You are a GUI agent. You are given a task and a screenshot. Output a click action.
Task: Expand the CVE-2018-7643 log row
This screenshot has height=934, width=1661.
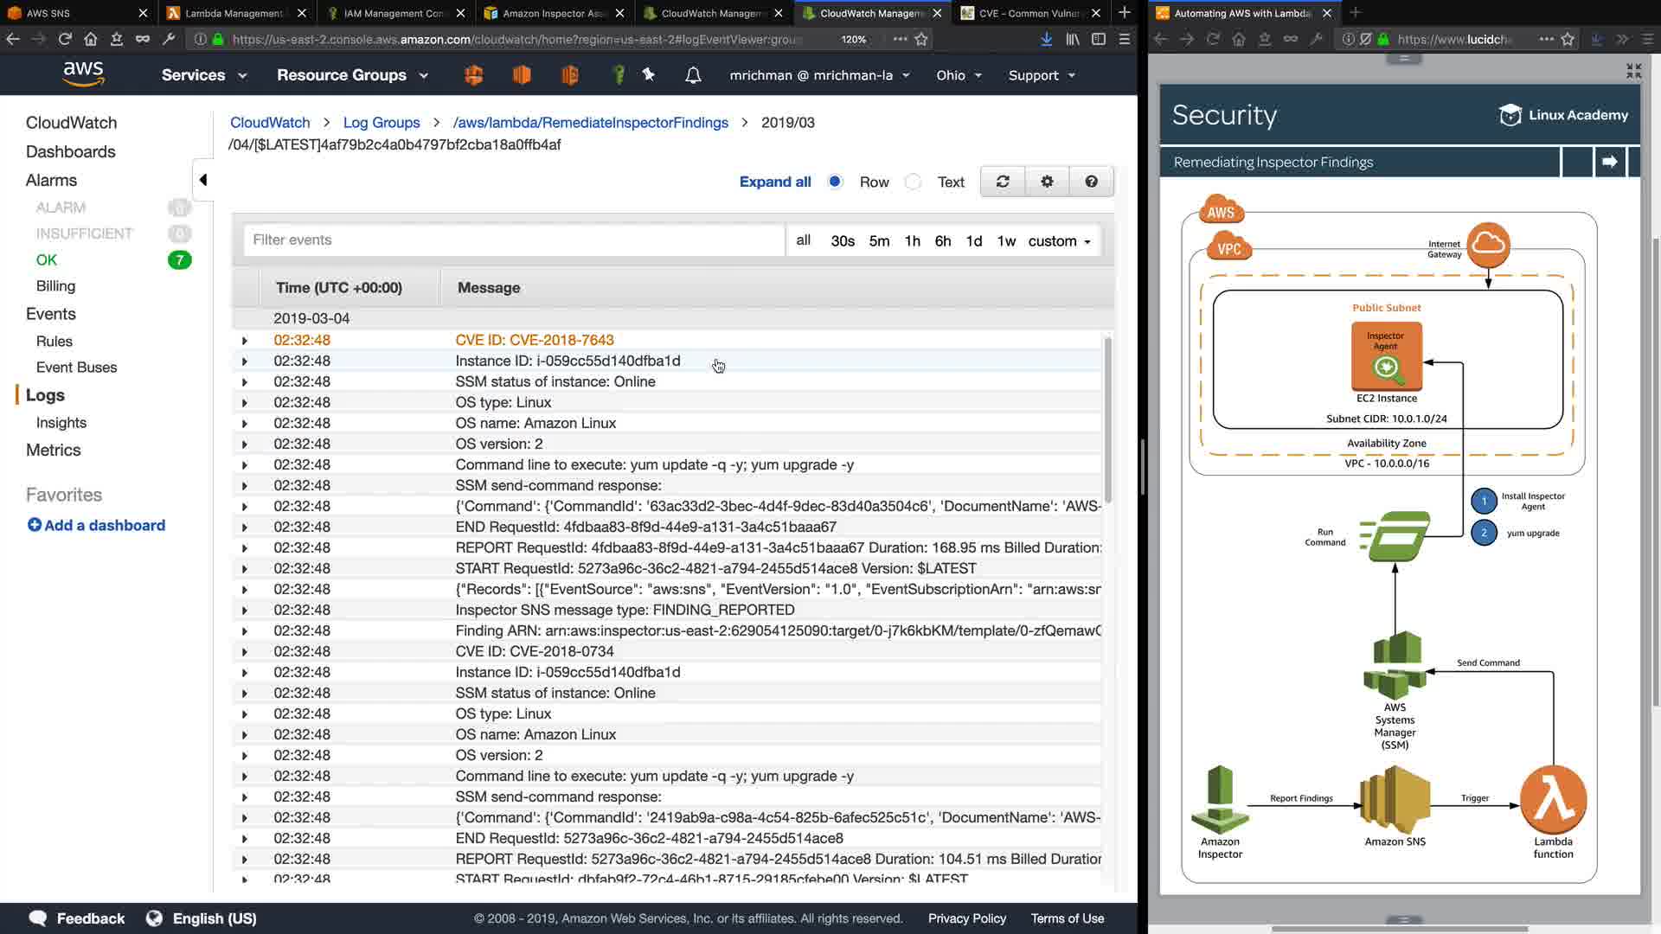point(245,341)
